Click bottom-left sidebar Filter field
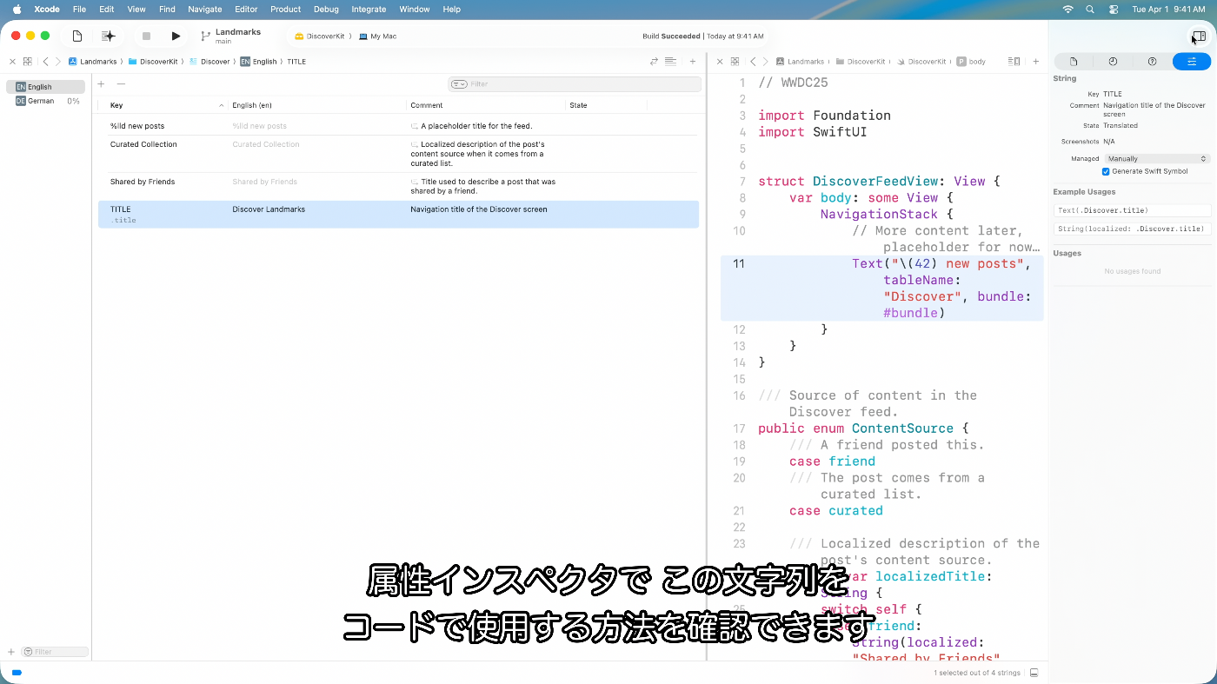 pos(55,652)
